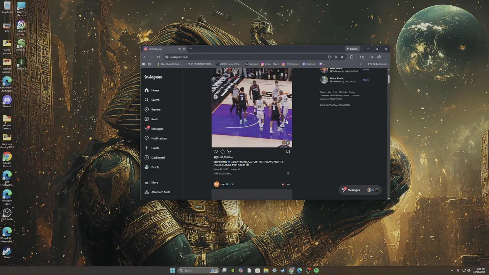Open Reels from sidebar
This screenshot has width=489, height=275.
151,119
